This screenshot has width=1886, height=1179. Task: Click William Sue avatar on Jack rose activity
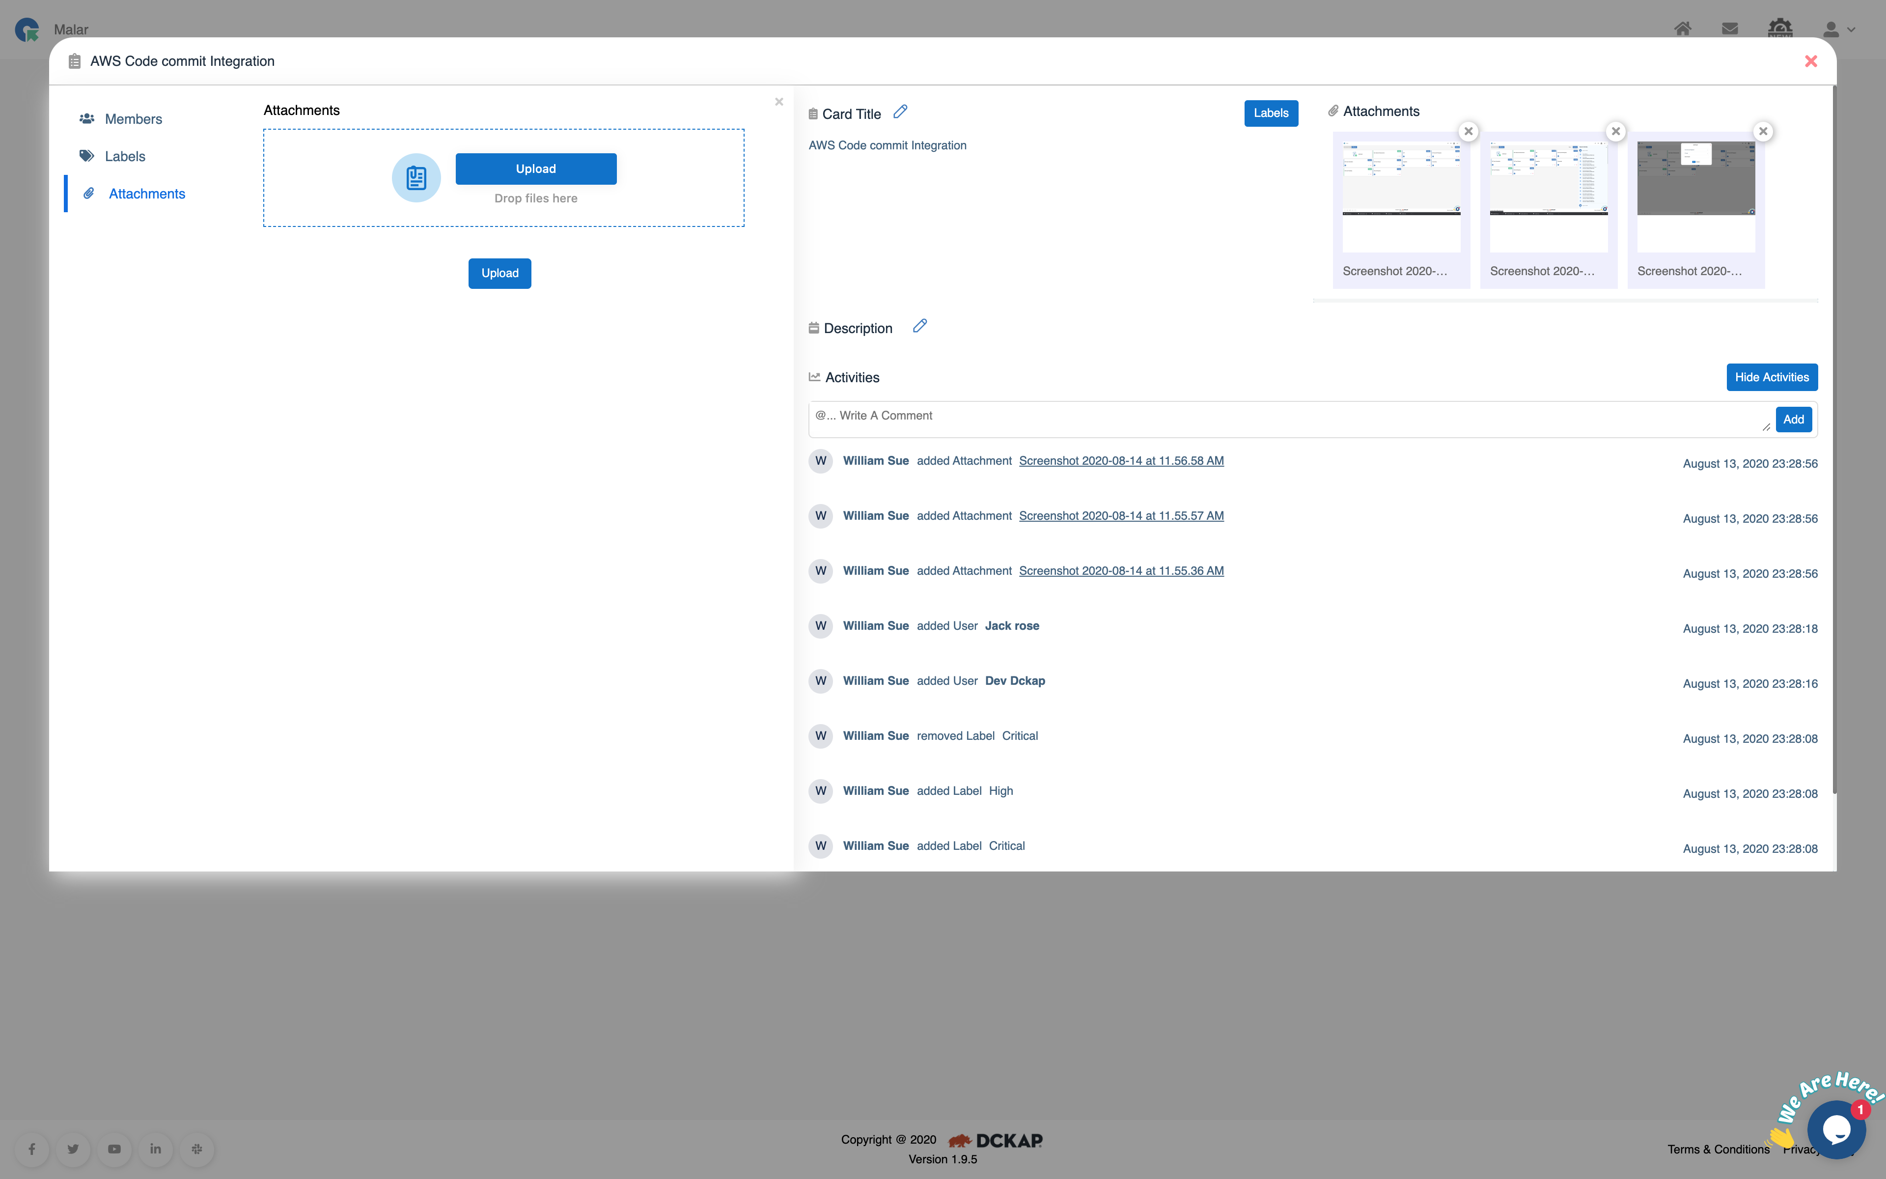(x=821, y=625)
